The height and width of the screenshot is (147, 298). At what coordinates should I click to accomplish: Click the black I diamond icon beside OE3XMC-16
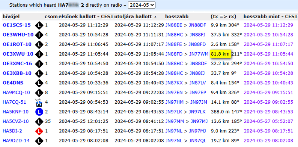(39, 64)
